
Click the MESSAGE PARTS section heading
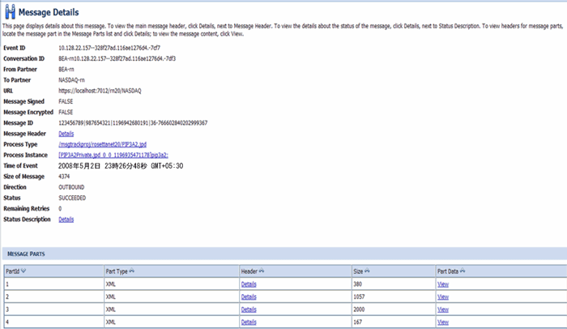(x=26, y=254)
